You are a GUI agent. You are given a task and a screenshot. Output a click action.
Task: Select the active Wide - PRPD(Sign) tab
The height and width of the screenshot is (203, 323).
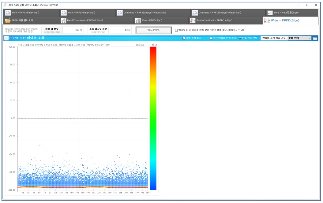tap(291, 20)
